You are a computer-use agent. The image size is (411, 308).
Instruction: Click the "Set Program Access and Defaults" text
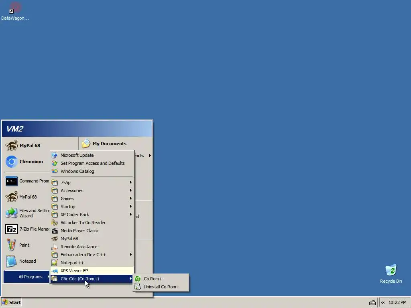coord(93,163)
